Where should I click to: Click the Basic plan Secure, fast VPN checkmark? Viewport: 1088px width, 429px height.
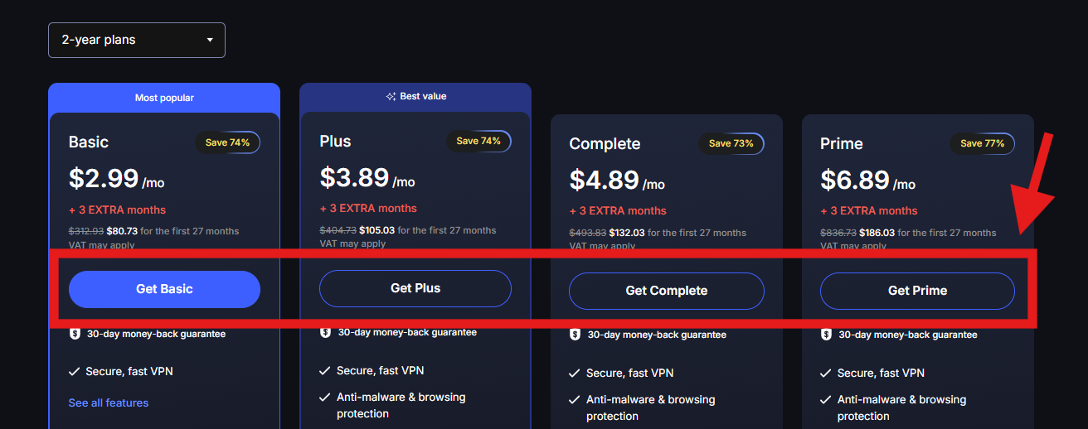(75, 372)
